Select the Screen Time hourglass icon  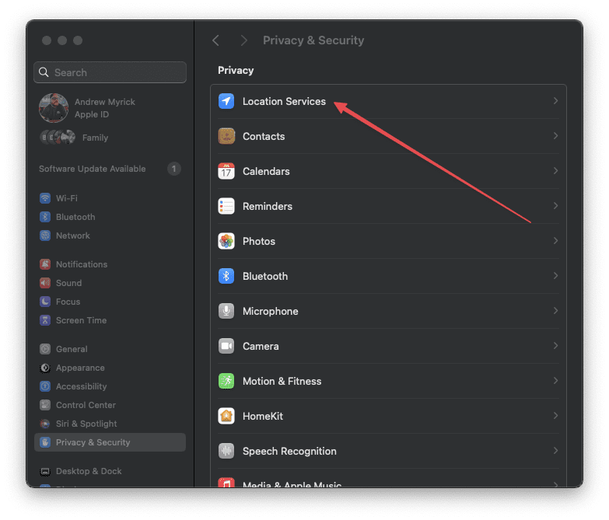click(x=45, y=320)
